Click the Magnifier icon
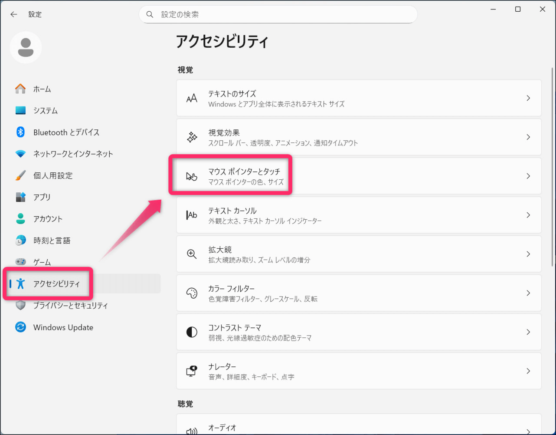The image size is (556, 435). pyautogui.click(x=192, y=254)
